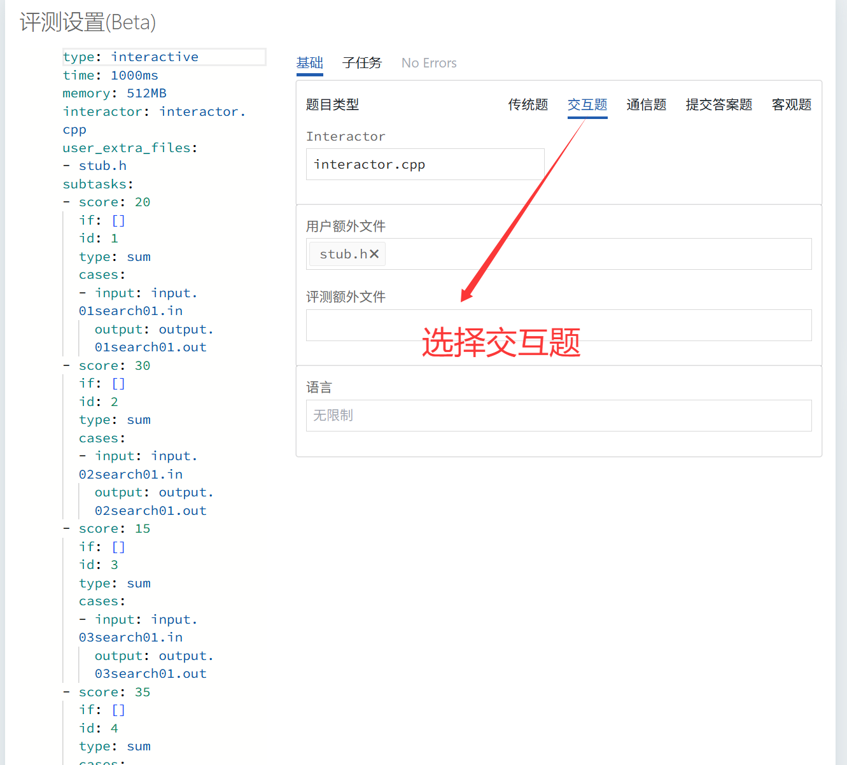Select 传统题 problem type
Viewport: 847px width, 765px height.
[528, 105]
